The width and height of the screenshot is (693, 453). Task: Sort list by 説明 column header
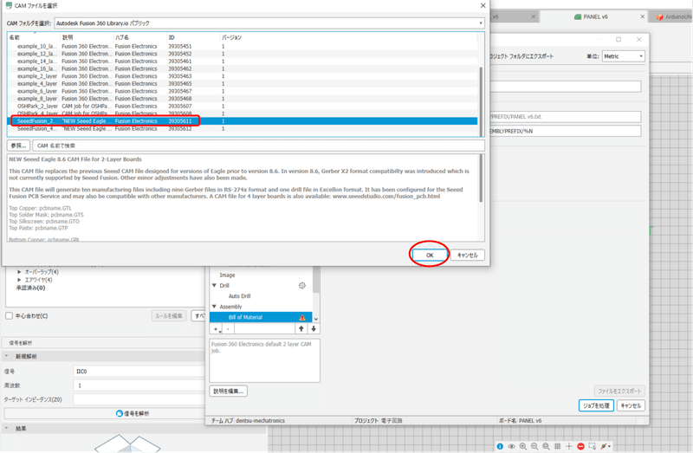click(x=86, y=37)
